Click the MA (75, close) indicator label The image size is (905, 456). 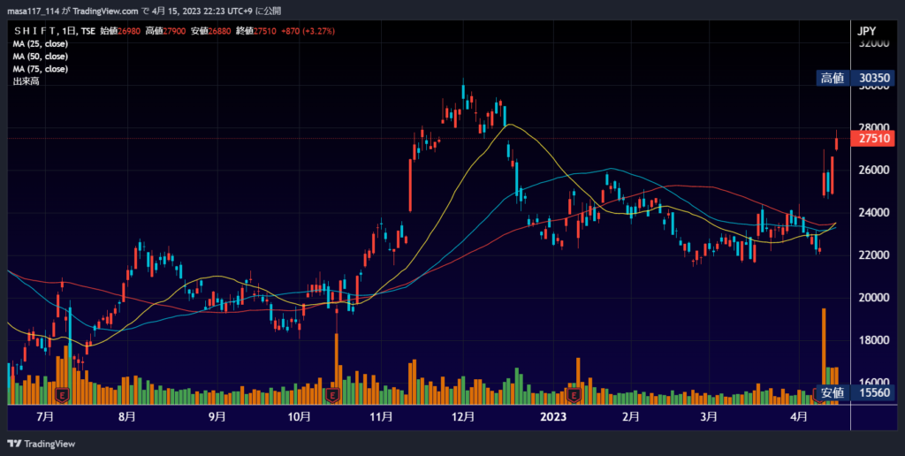pyautogui.click(x=41, y=69)
